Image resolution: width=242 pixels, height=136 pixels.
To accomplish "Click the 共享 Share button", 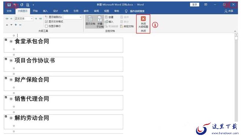I will (229, 11).
